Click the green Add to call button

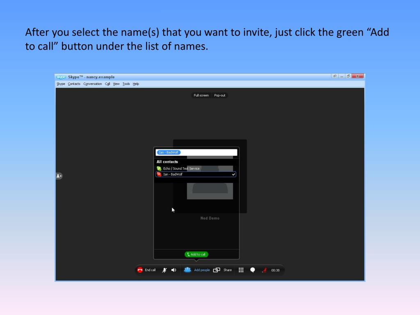point(196,254)
